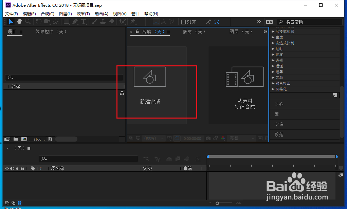Select the Rotation tool
Image resolution: width=347 pixels, height=209 pixels.
tap(38, 22)
